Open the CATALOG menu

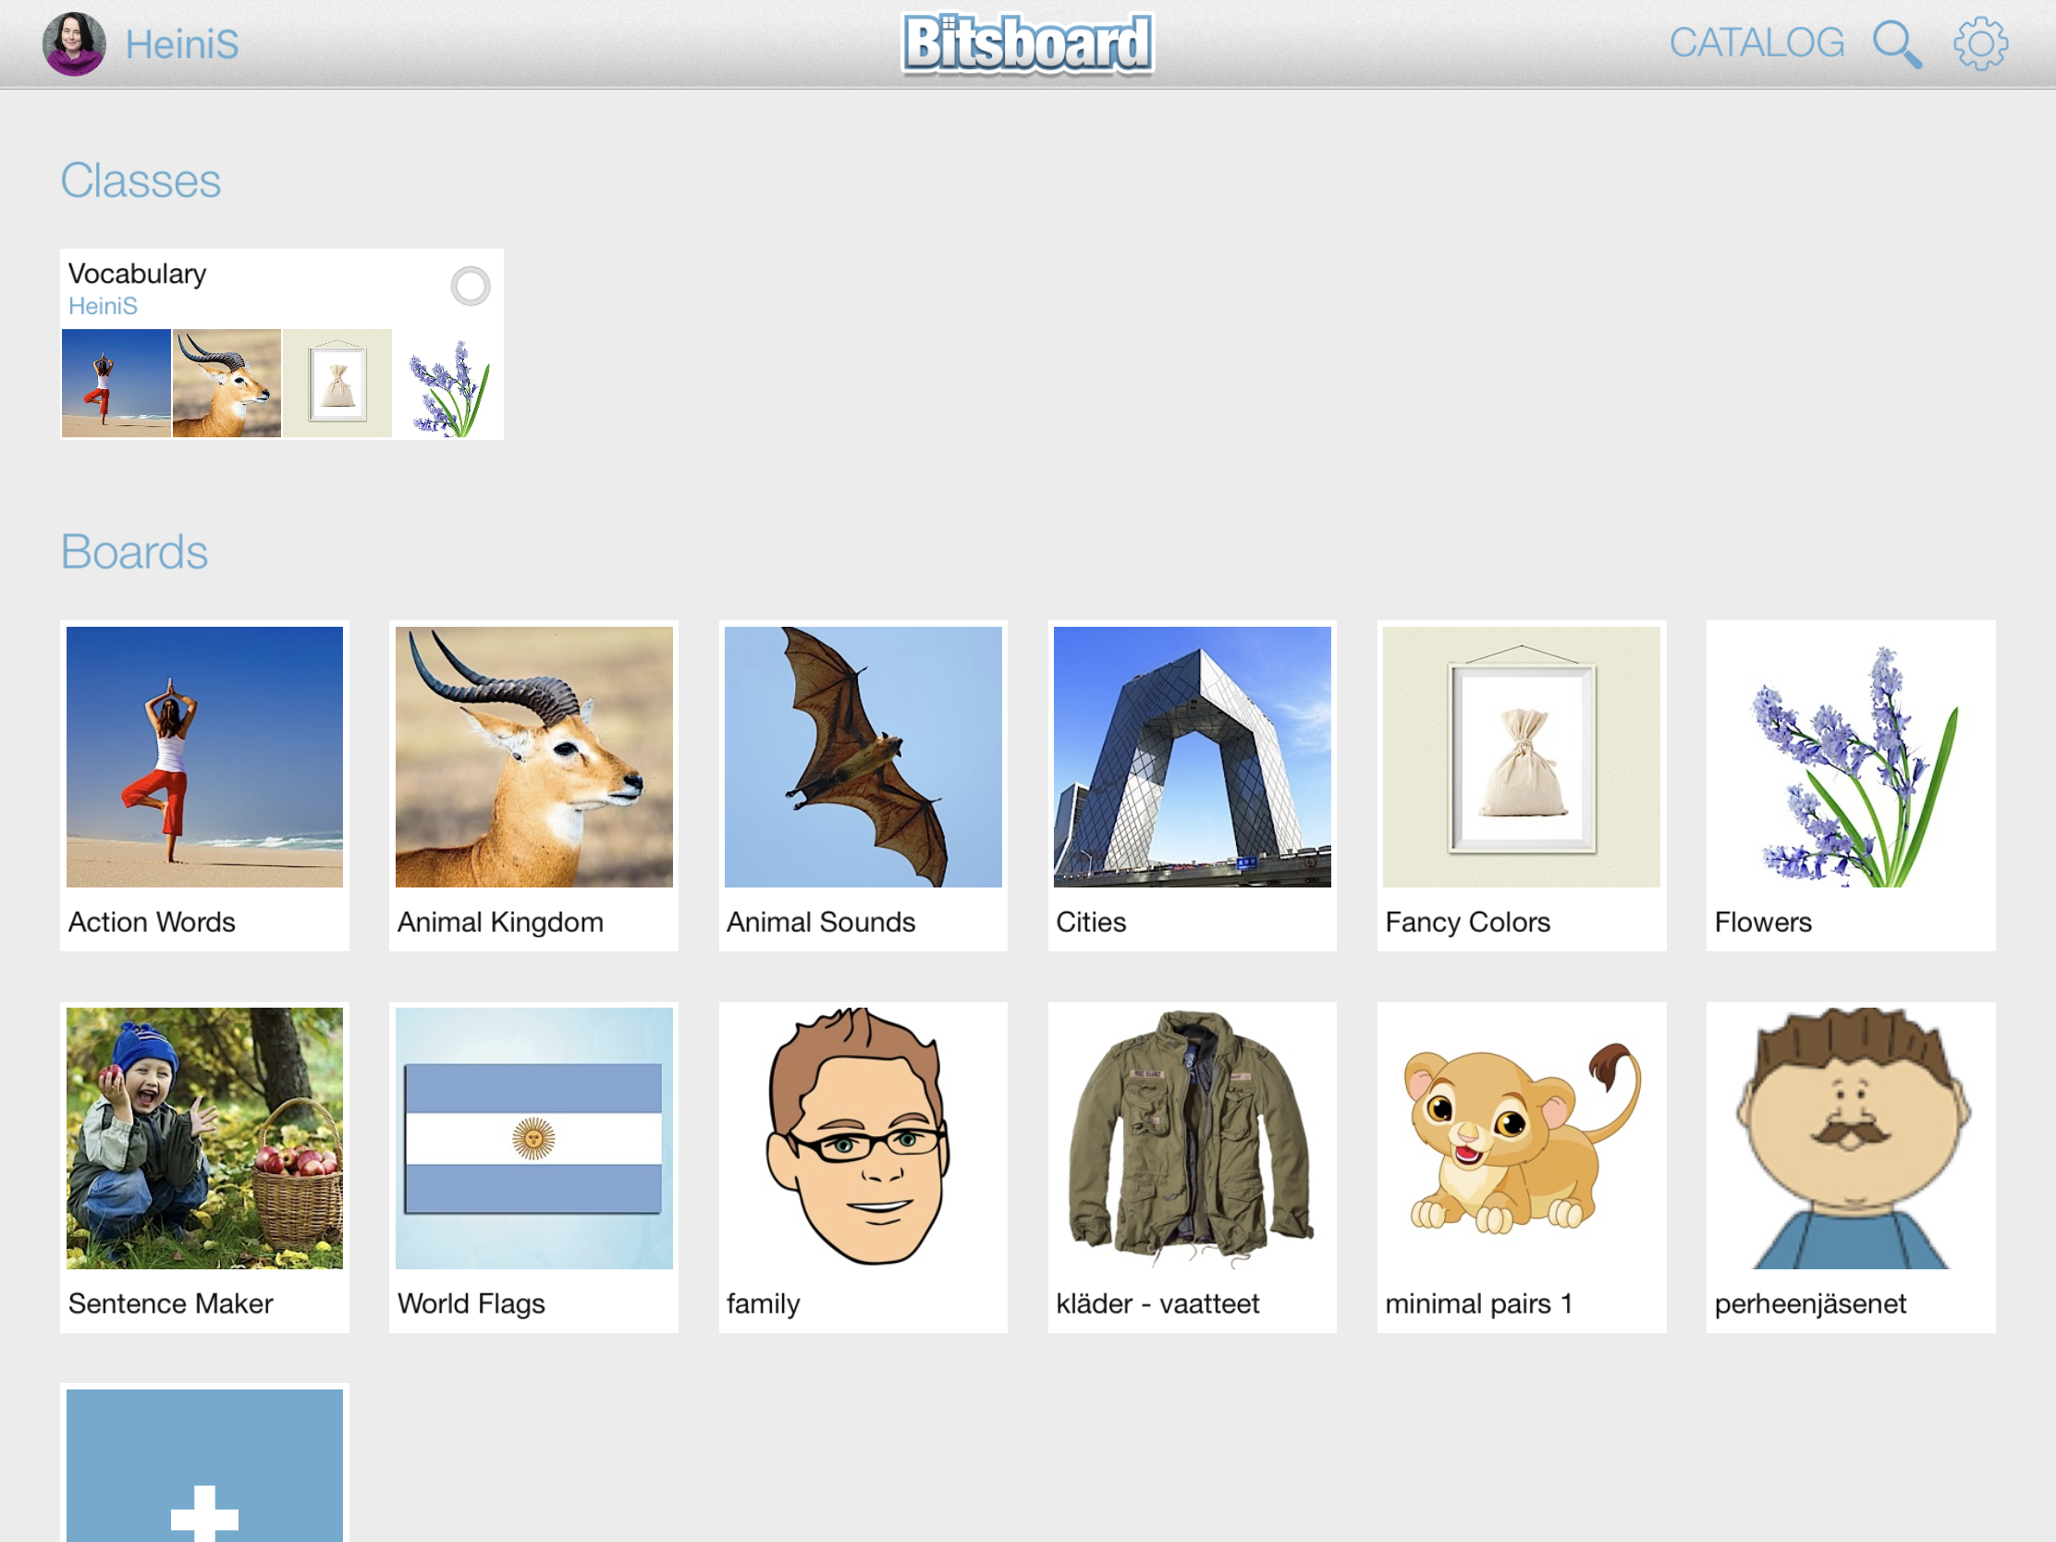[1756, 43]
